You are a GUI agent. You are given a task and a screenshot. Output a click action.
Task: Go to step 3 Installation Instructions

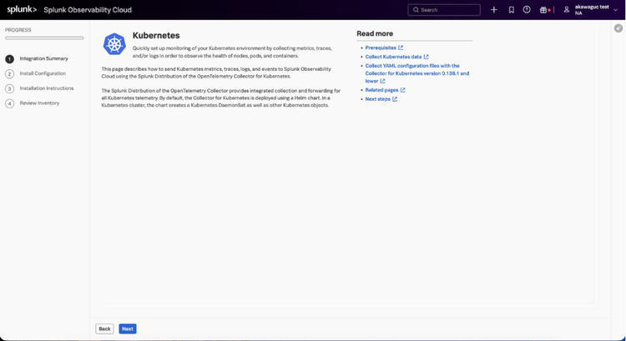(x=47, y=88)
